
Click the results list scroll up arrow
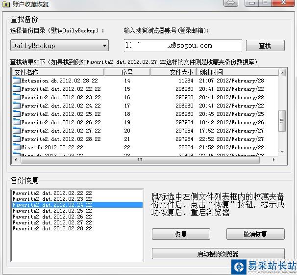tap(282, 73)
